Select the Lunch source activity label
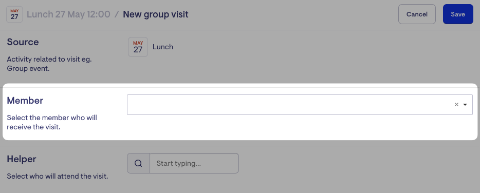480x193 pixels. click(163, 47)
